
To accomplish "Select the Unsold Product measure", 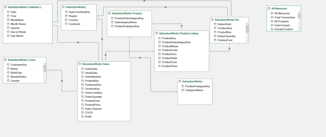I will 283,29.
